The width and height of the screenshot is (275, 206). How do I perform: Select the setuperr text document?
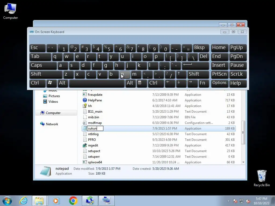click(x=94, y=157)
